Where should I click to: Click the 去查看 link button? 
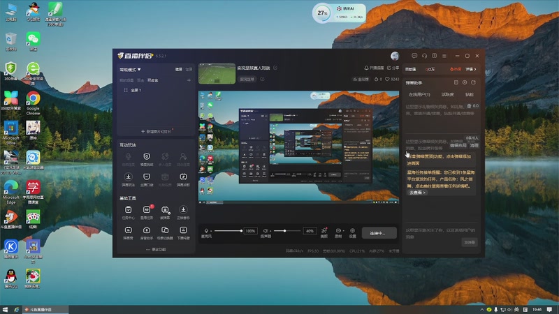tap(417, 193)
